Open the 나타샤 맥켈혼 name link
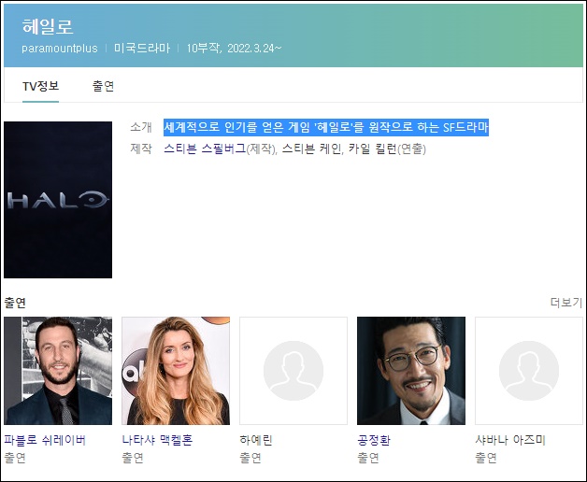 pos(157,440)
